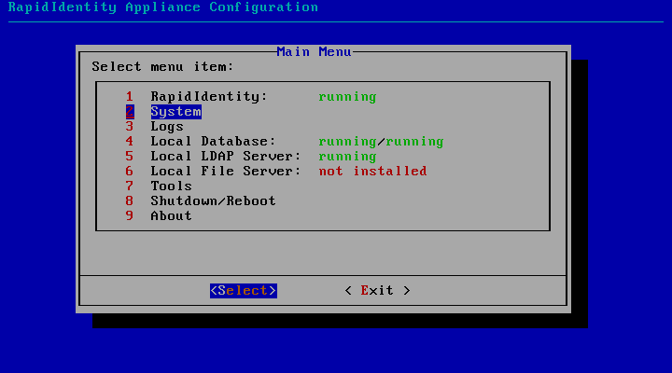The width and height of the screenshot is (672, 373).
Task: Click the 'Main Menu' dialog title
Action: 315,52
